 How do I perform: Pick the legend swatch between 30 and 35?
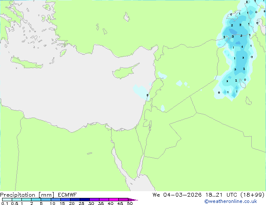(94, 200)
